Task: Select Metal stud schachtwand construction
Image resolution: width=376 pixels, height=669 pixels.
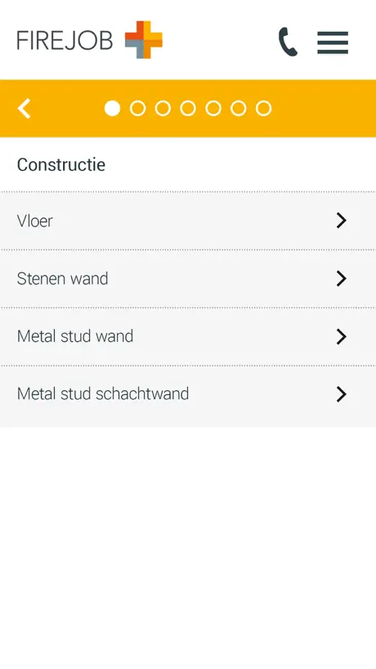Action: pos(188,396)
